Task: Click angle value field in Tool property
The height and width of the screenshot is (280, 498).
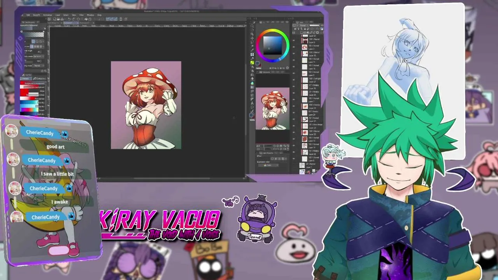Action: [39, 52]
